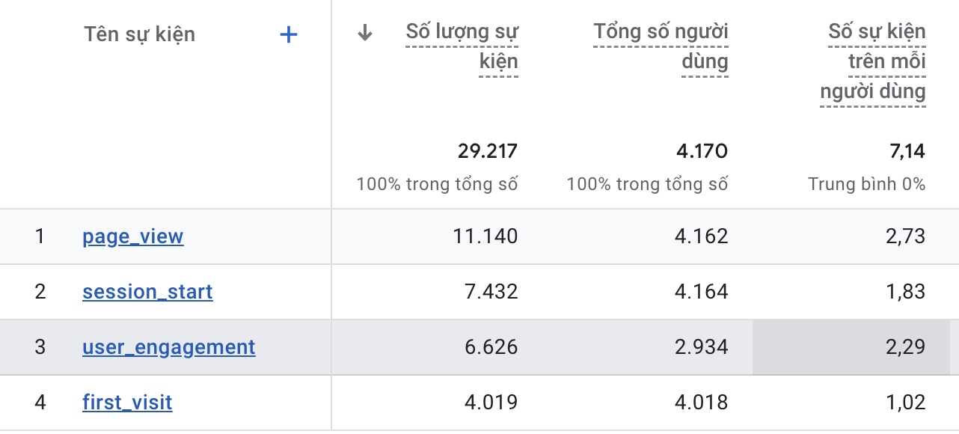Select the 4.019 first_visit count cell
959x434 pixels.
[x=491, y=403]
